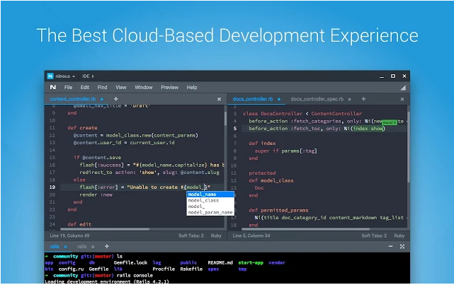Click the left editor vertical scrollbar
Image resolution: width=454 pixels, height=285 pixels.
click(225, 119)
